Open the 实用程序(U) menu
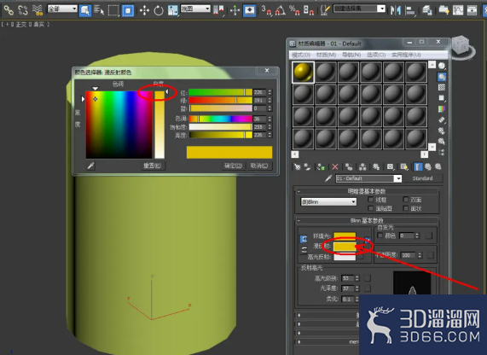 pos(406,55)
